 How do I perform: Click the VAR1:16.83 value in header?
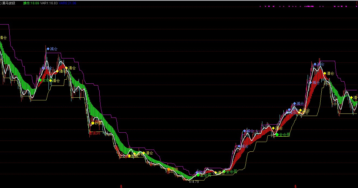49,3
